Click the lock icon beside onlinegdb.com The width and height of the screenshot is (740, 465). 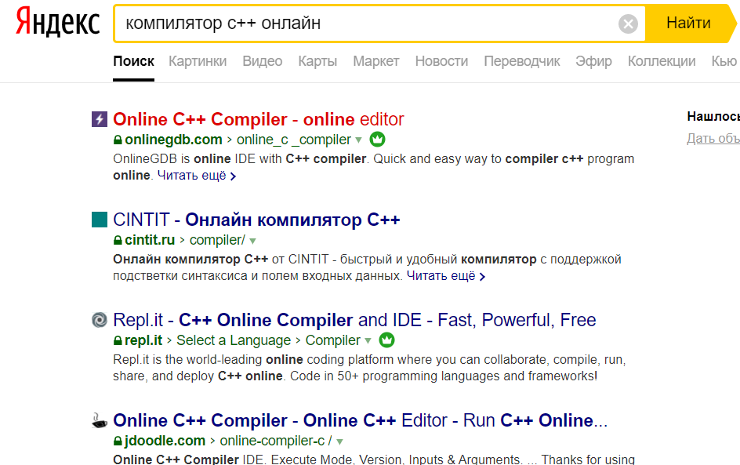tap(118, 140)
